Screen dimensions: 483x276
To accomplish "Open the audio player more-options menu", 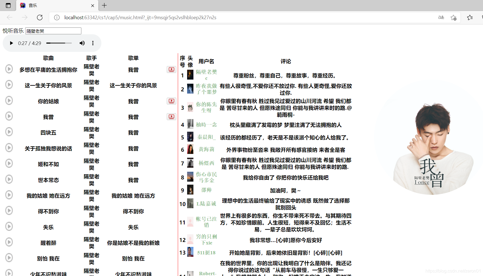I will pyautogui.click(x=93, y=43).
